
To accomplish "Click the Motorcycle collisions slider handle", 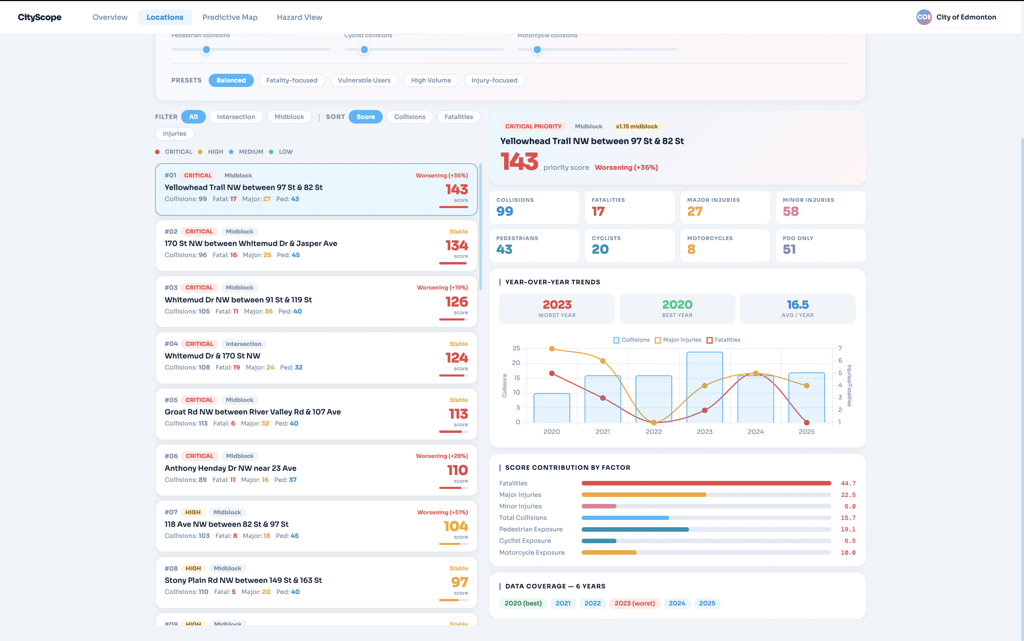I will pos(537,50).
